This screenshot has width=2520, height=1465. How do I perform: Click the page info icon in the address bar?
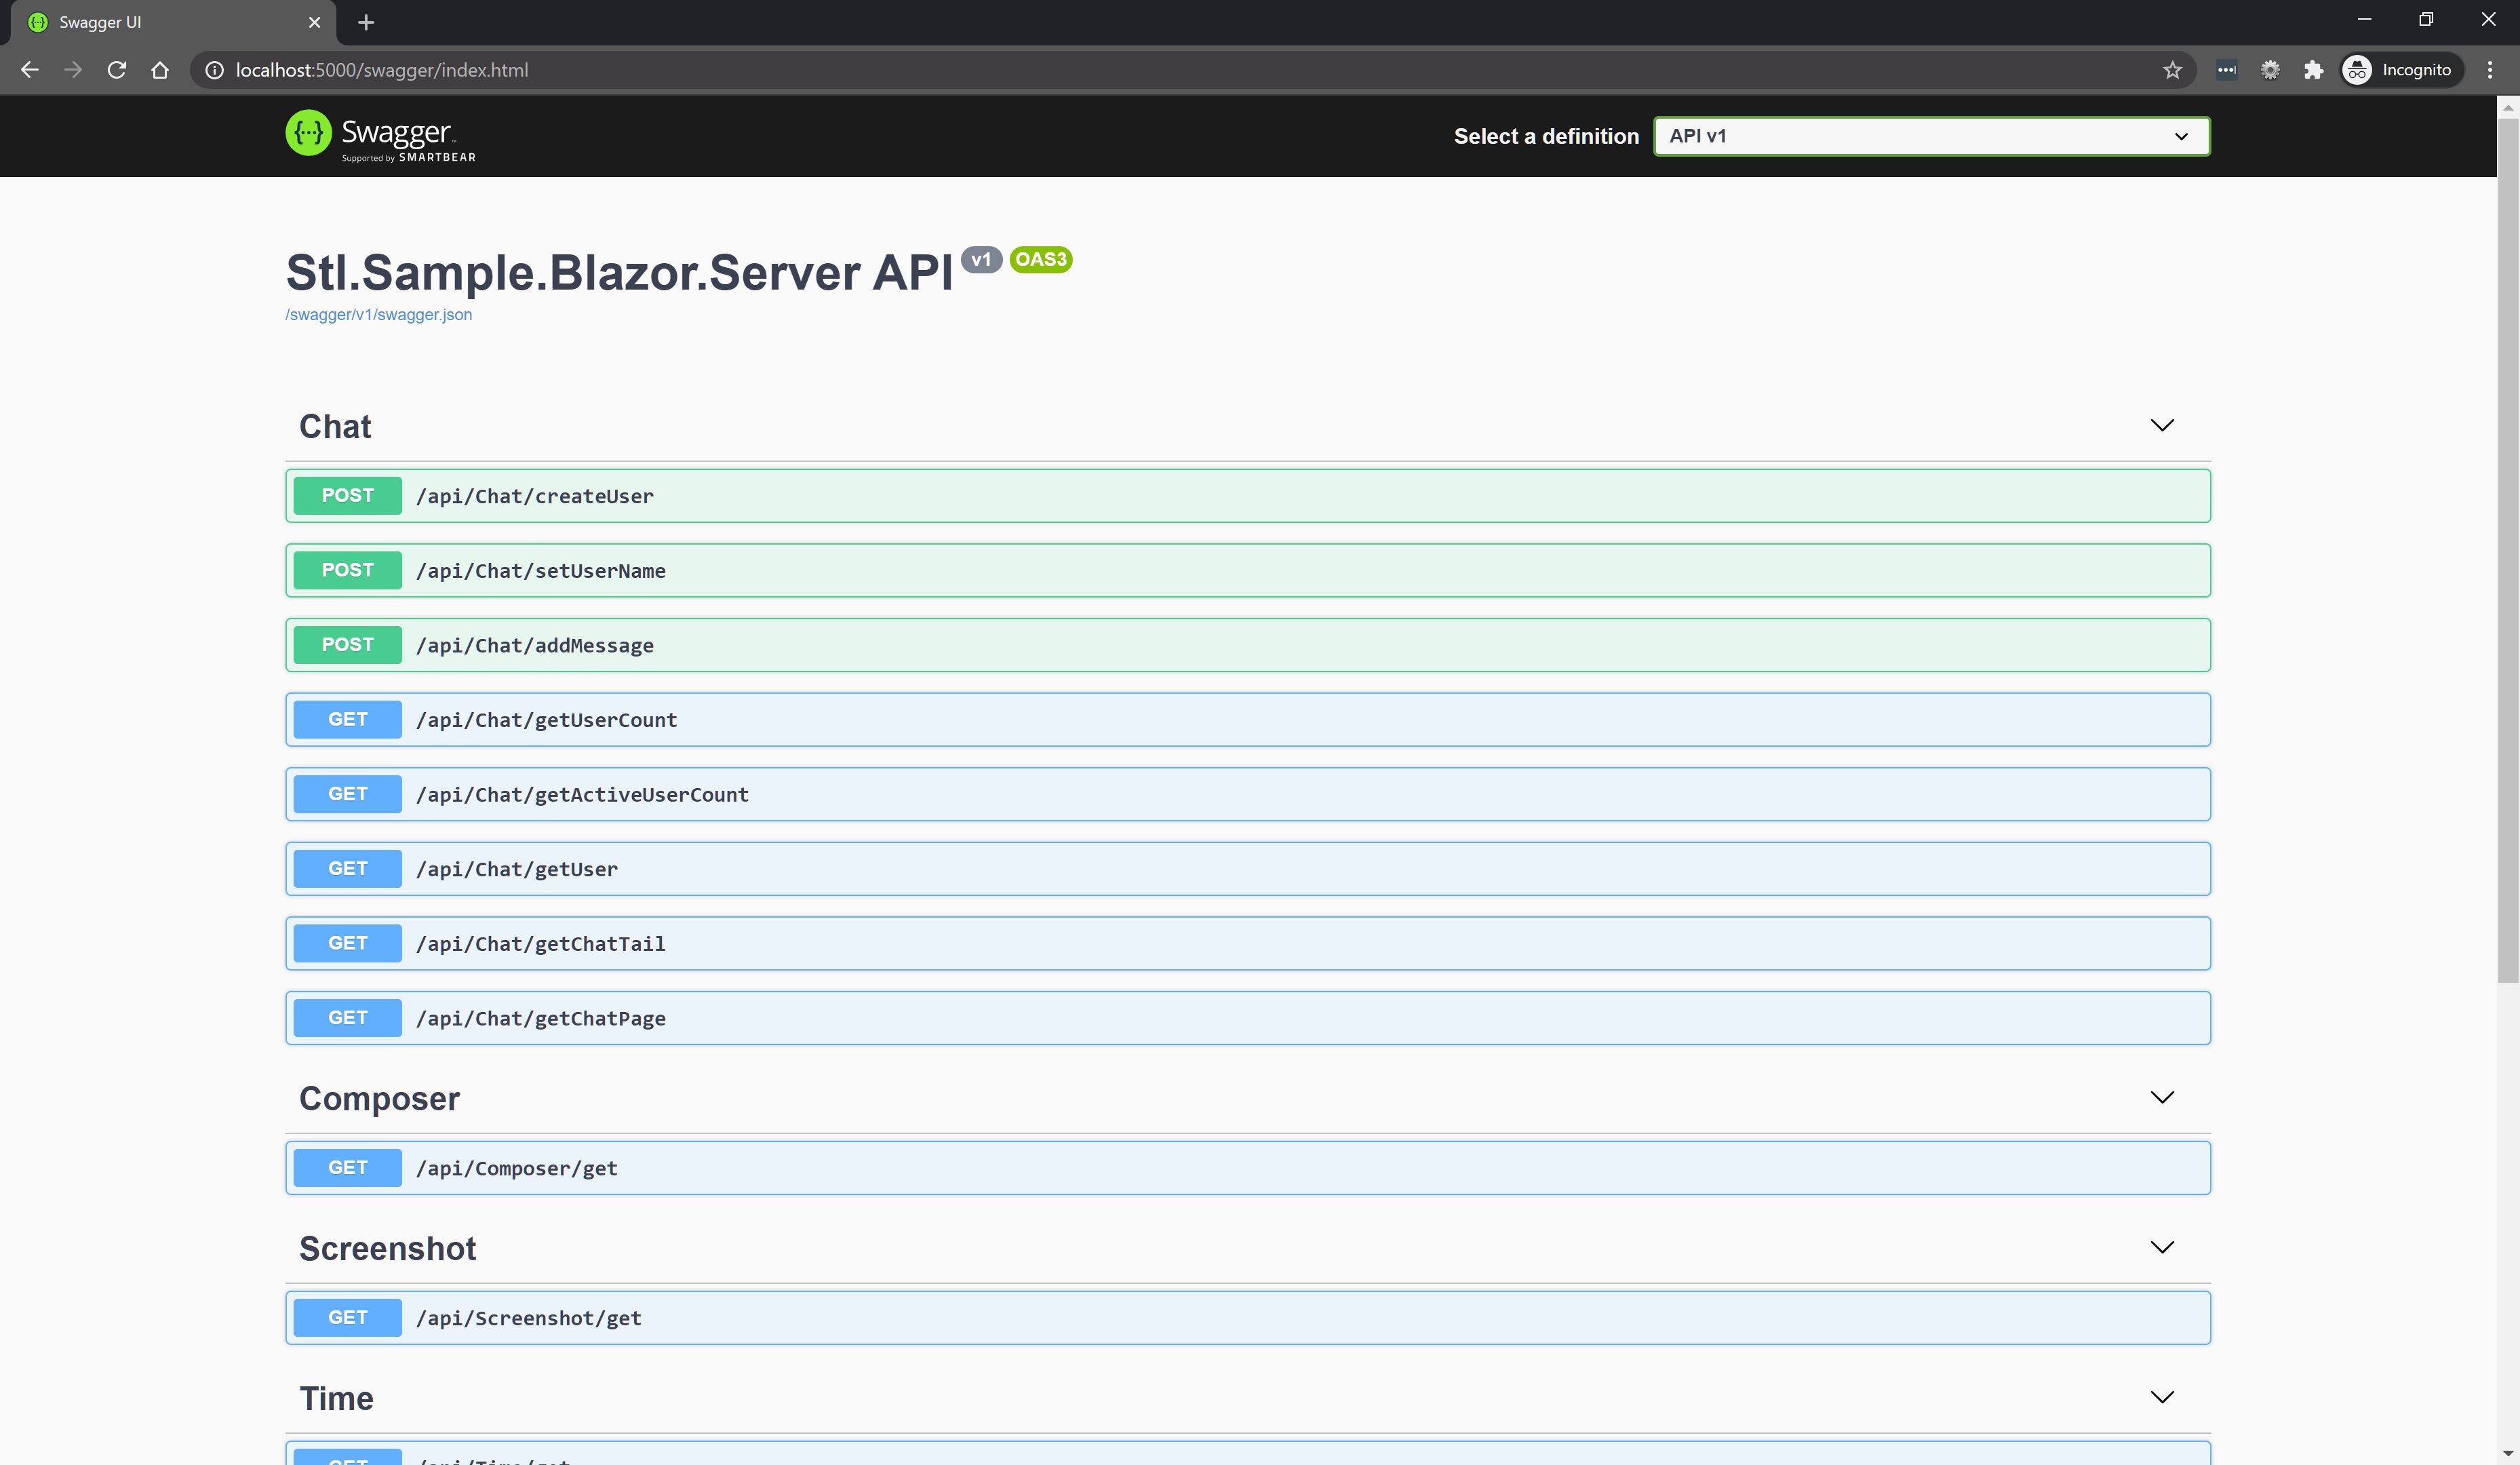[x=214, y=70]
